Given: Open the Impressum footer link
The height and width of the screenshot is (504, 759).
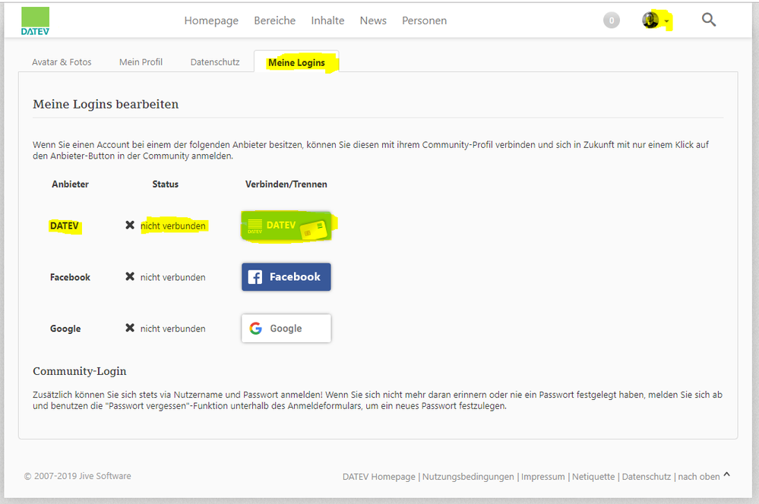Looking at the screenshot, I should coord(544,477).
